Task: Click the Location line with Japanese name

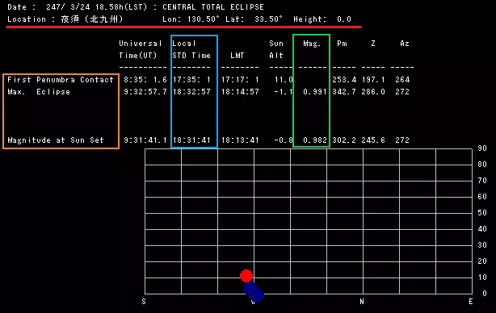Action: (x=179, y=19)
